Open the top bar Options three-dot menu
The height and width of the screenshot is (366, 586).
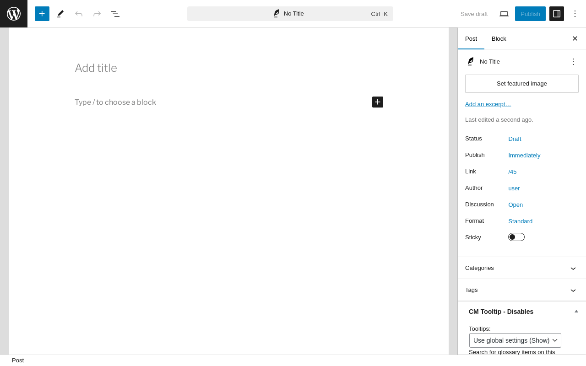click(575, 14)
